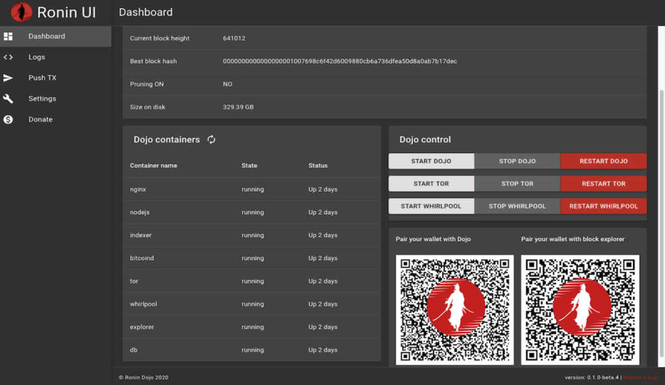Image resolution: width=665 pixels, height=385 pixels.
Task: Select the 'db' container name
Action: (134, 350)
